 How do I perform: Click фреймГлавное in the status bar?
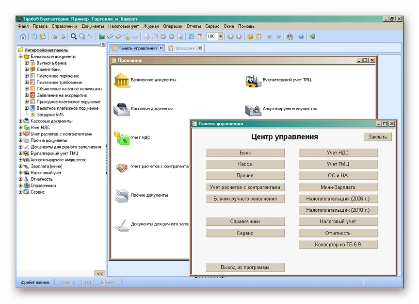point(35,282)
